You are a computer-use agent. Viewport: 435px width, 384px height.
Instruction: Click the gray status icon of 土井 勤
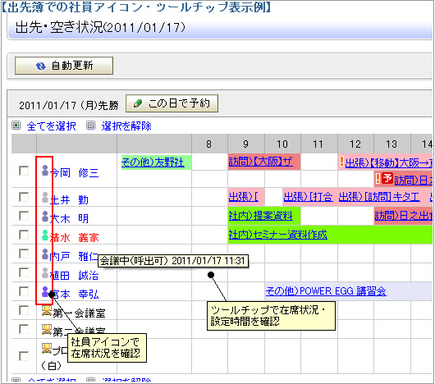(x=45, y=198)
